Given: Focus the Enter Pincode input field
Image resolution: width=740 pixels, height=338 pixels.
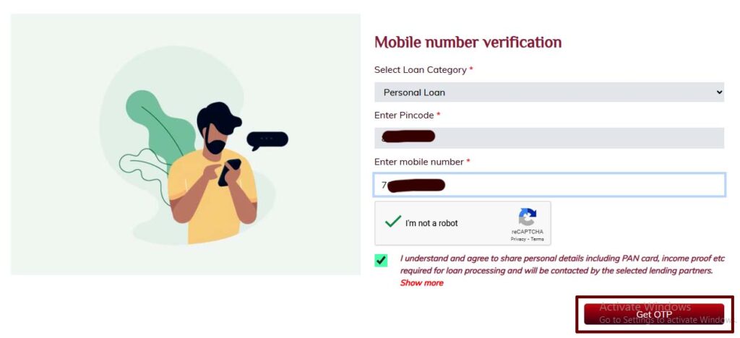Looking at the screenshot, I should [549, 138].
